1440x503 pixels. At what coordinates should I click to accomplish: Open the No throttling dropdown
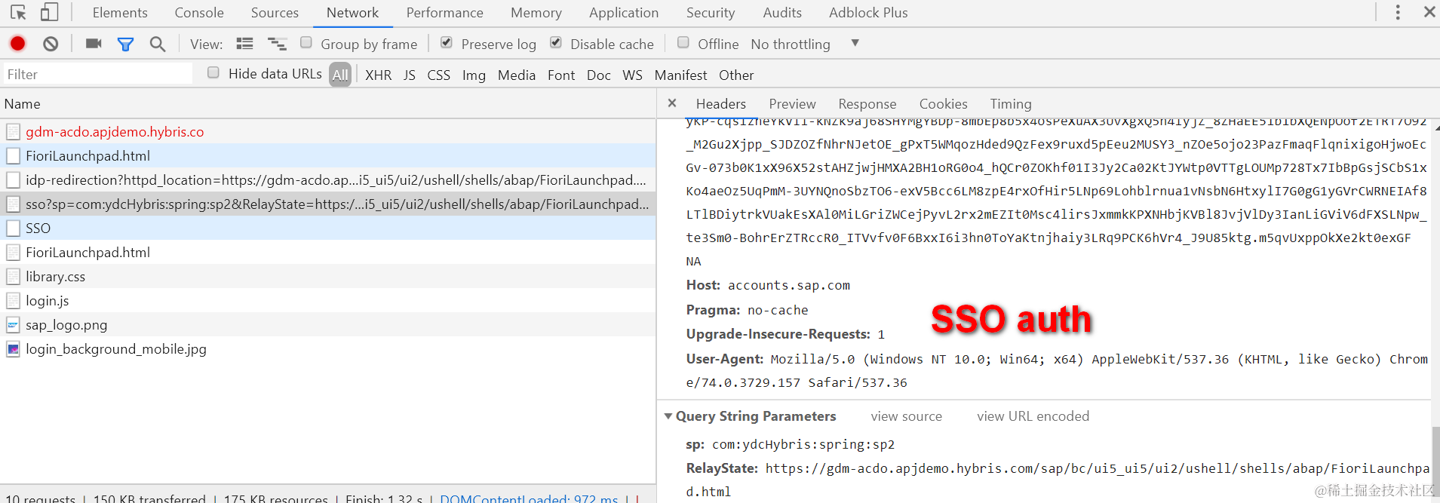tap(804, 44)
